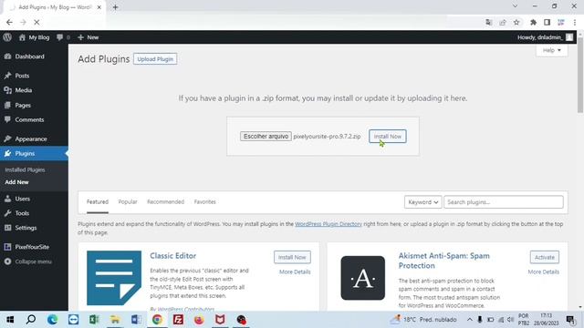Screen dimensions: 584x328
Task: Click the Akismet plugin thumbnail
Action: pos(363,278)
